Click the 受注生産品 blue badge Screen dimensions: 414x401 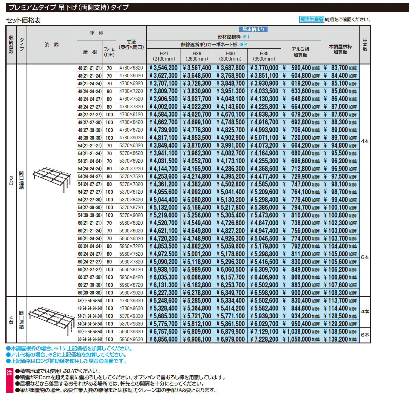[x=311, y=19]
